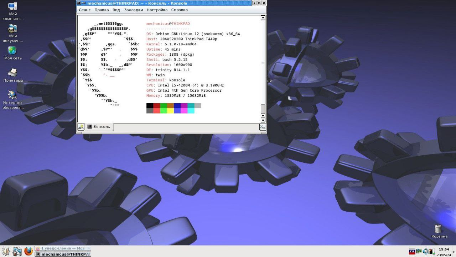Open the Корзина trash icon

click(x=439, y=231)
